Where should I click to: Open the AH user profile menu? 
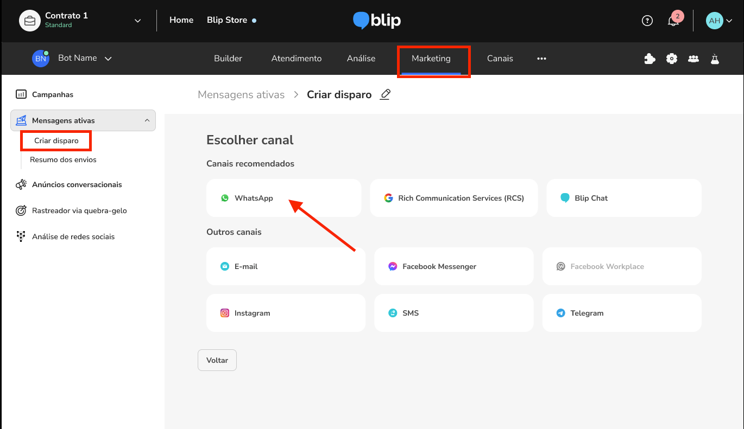719,21
